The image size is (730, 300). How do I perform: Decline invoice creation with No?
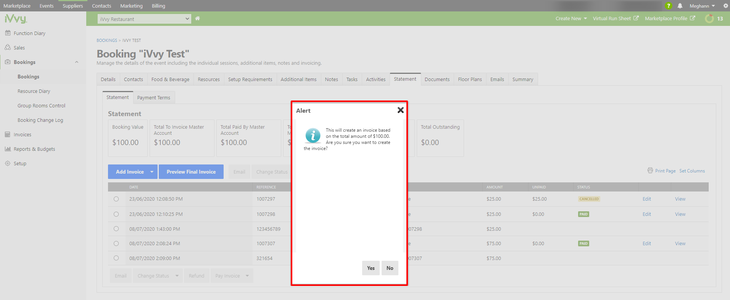tap(390, 268)
